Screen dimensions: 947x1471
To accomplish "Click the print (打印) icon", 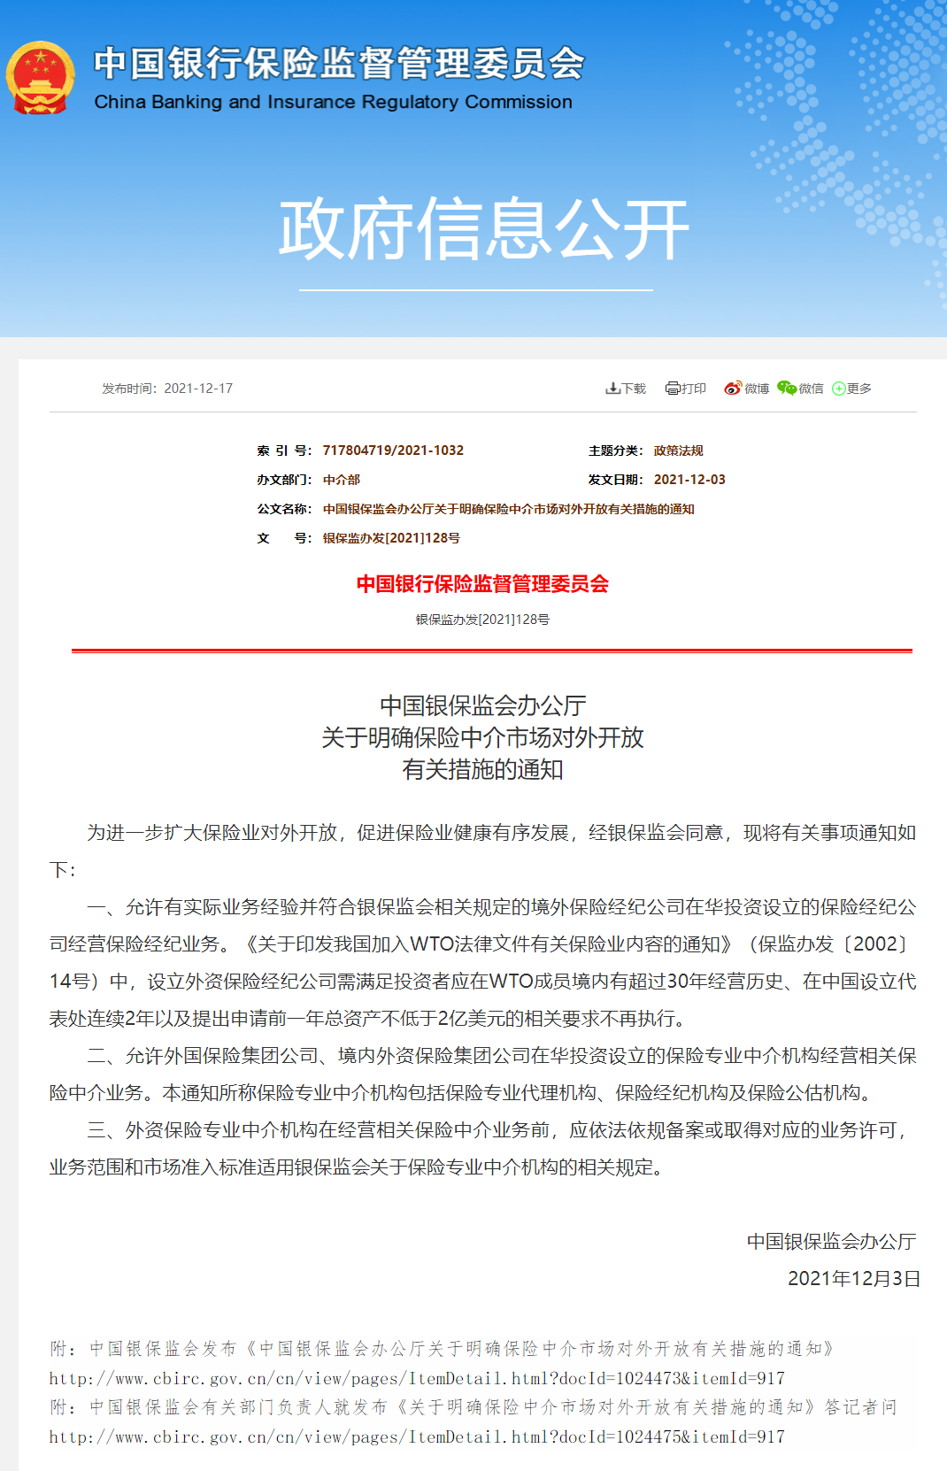I will pos(673,389).
